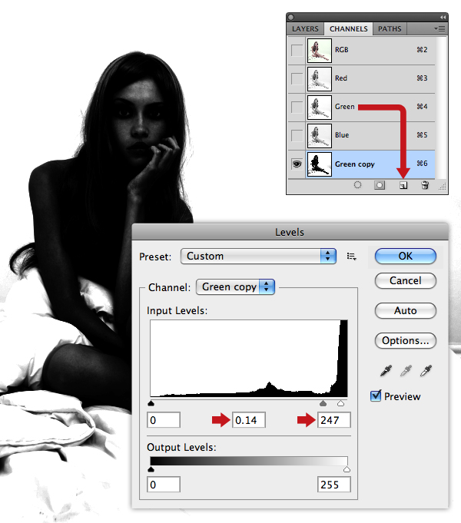461x523 pixels.
Task: Create new channel icon
Action: click(403, 185)
